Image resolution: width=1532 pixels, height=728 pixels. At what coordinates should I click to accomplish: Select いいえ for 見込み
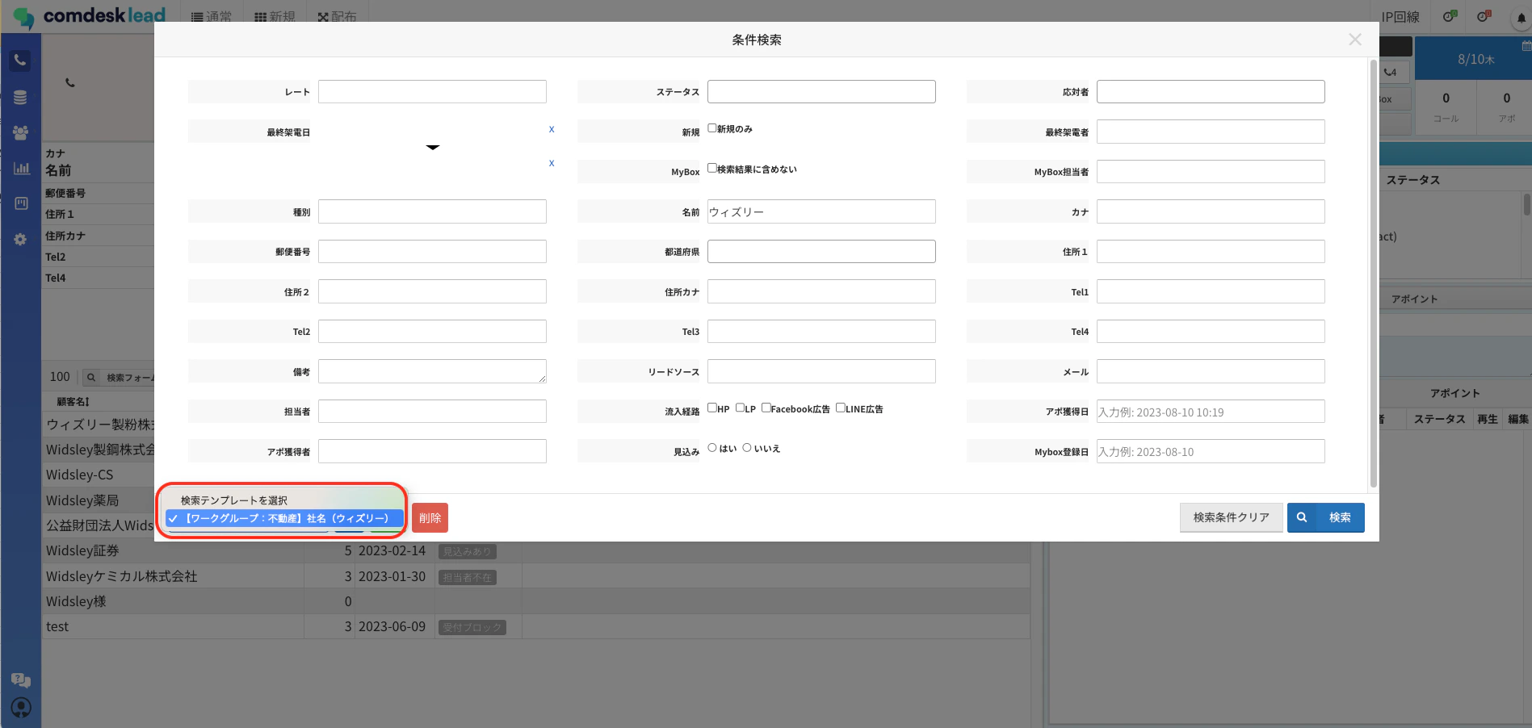click(x=747, y=448)
